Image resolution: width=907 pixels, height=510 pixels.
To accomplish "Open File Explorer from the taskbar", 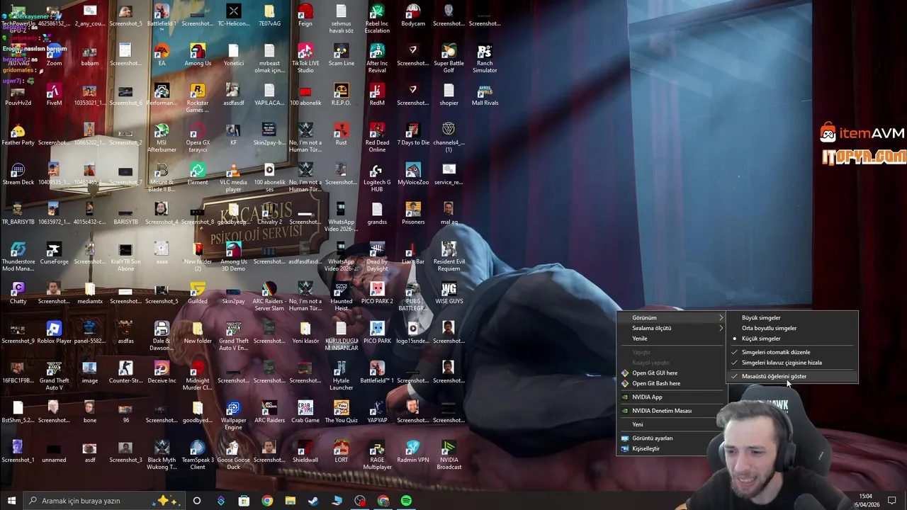I will pos(290,501).
